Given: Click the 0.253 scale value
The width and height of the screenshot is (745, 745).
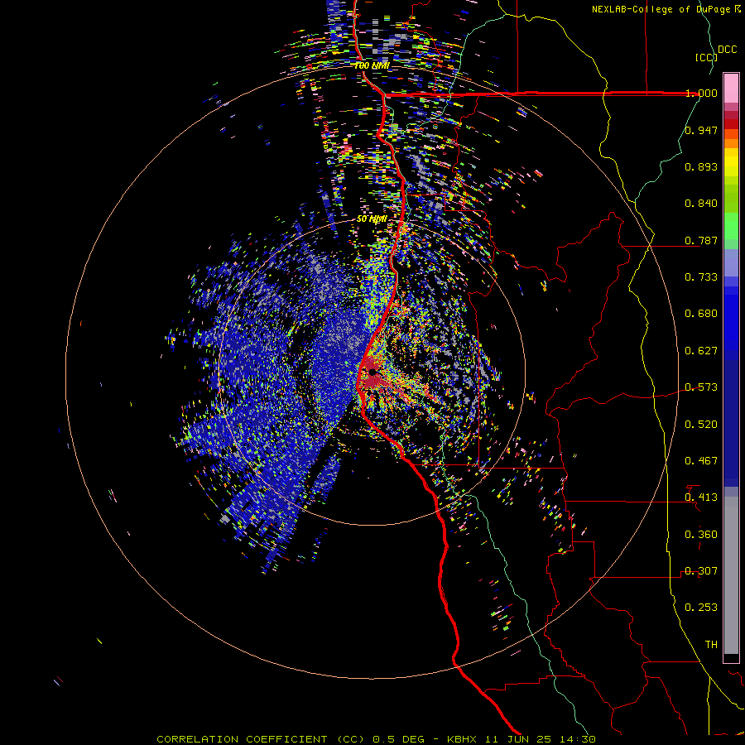Looking at the screenshot, I should (x=701, y=608).
